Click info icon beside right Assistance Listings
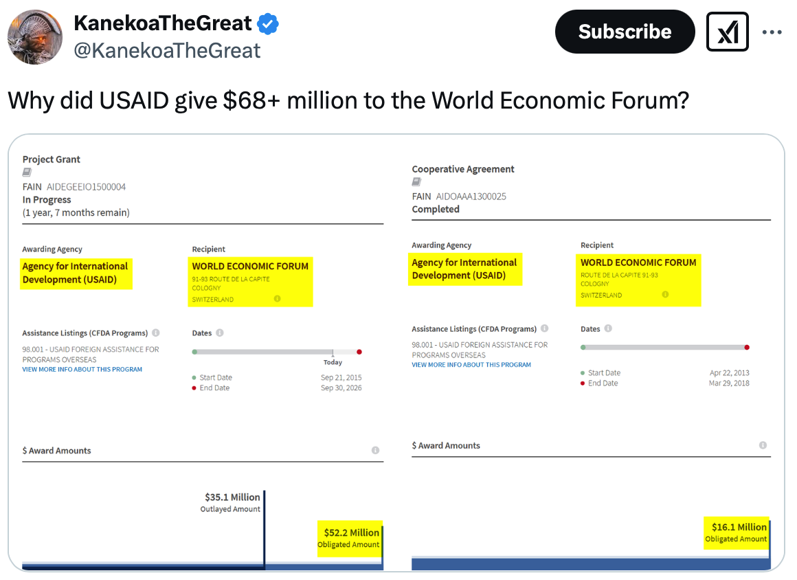797x580 pixels. (545, 328)
